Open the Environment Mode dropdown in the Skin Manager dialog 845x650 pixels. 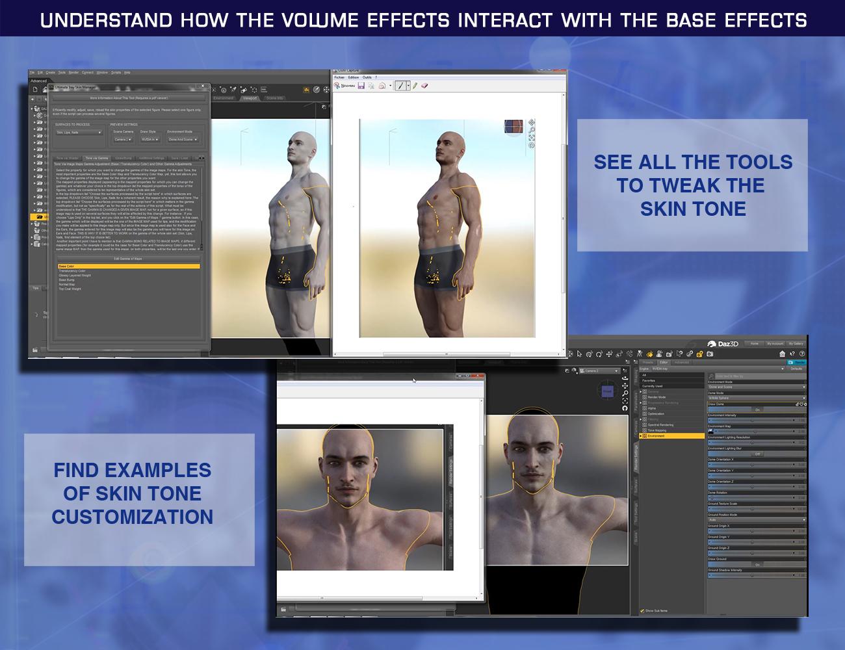(x=183, y=139)
